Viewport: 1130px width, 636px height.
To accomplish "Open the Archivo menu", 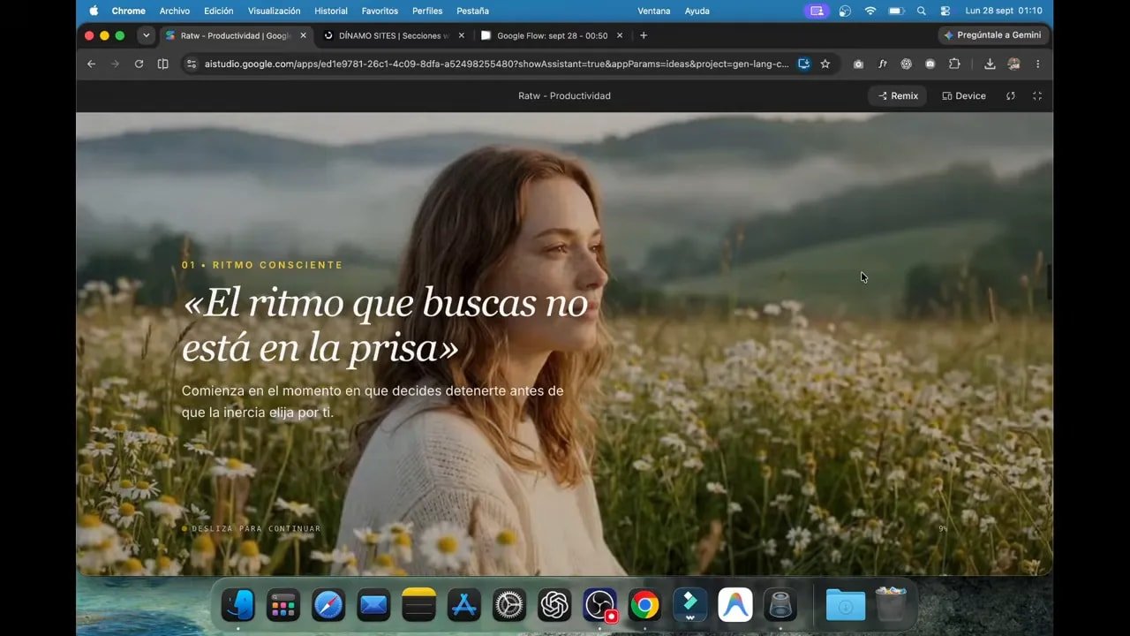I will tap(175, 11).
